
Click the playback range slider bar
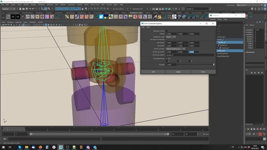pyautogui.click(x=99, y=134)
